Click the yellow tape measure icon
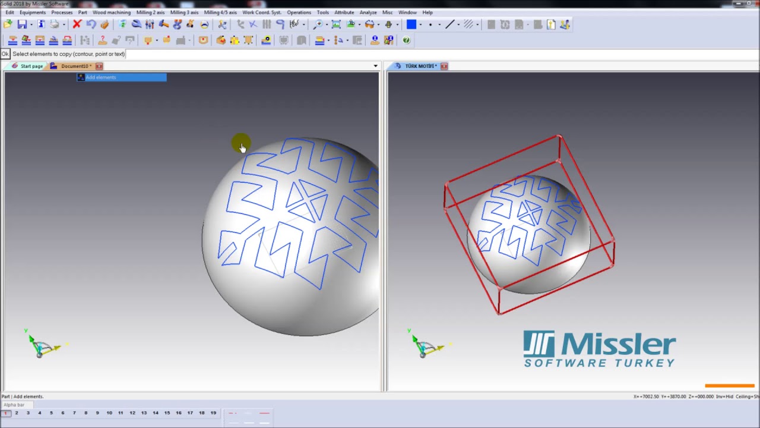Screen dimensions: 760x428 tap(266, 40)
